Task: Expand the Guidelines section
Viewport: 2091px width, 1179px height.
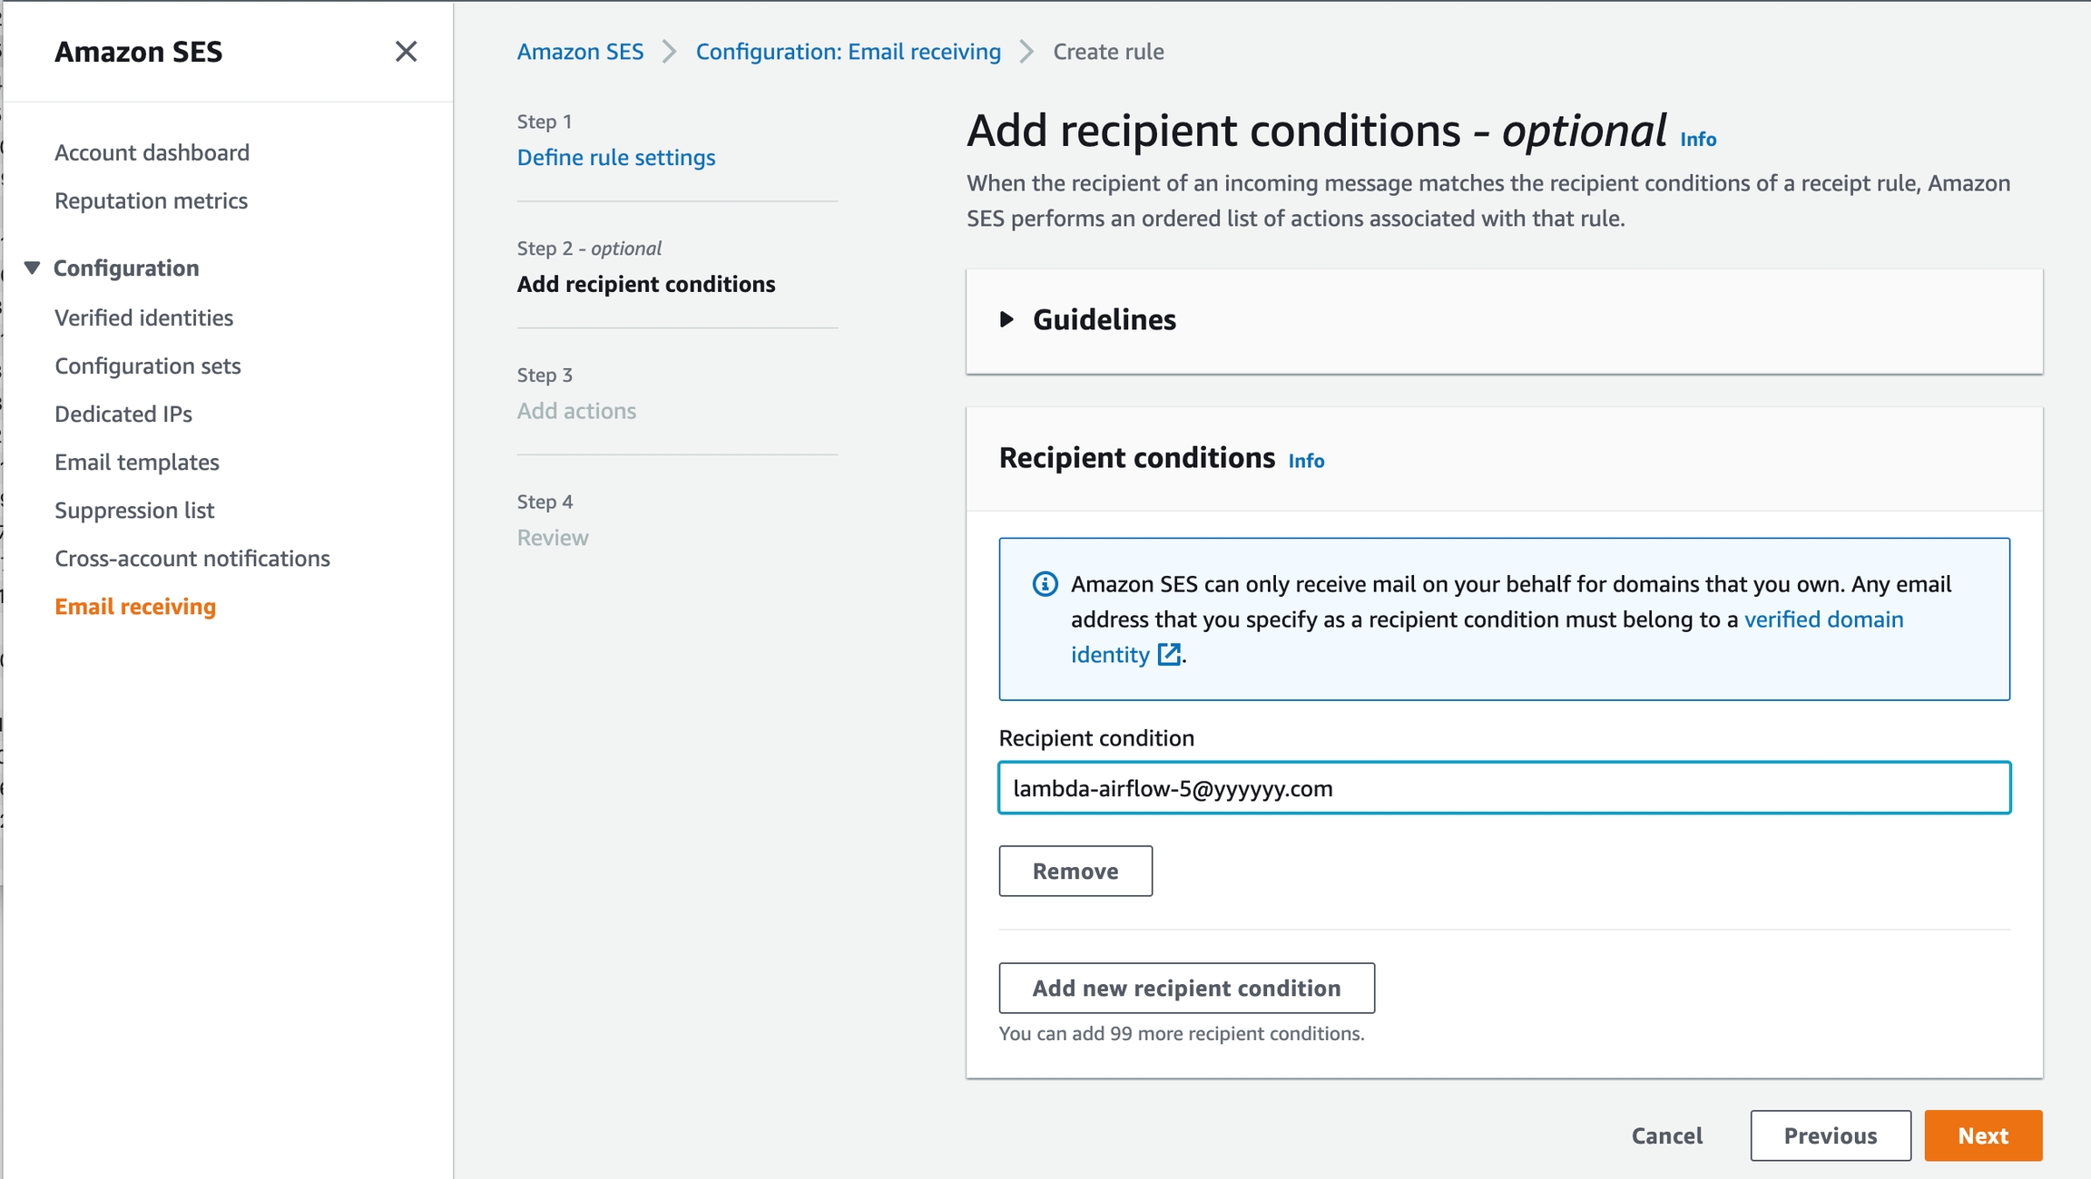Action: (1007, 319)
